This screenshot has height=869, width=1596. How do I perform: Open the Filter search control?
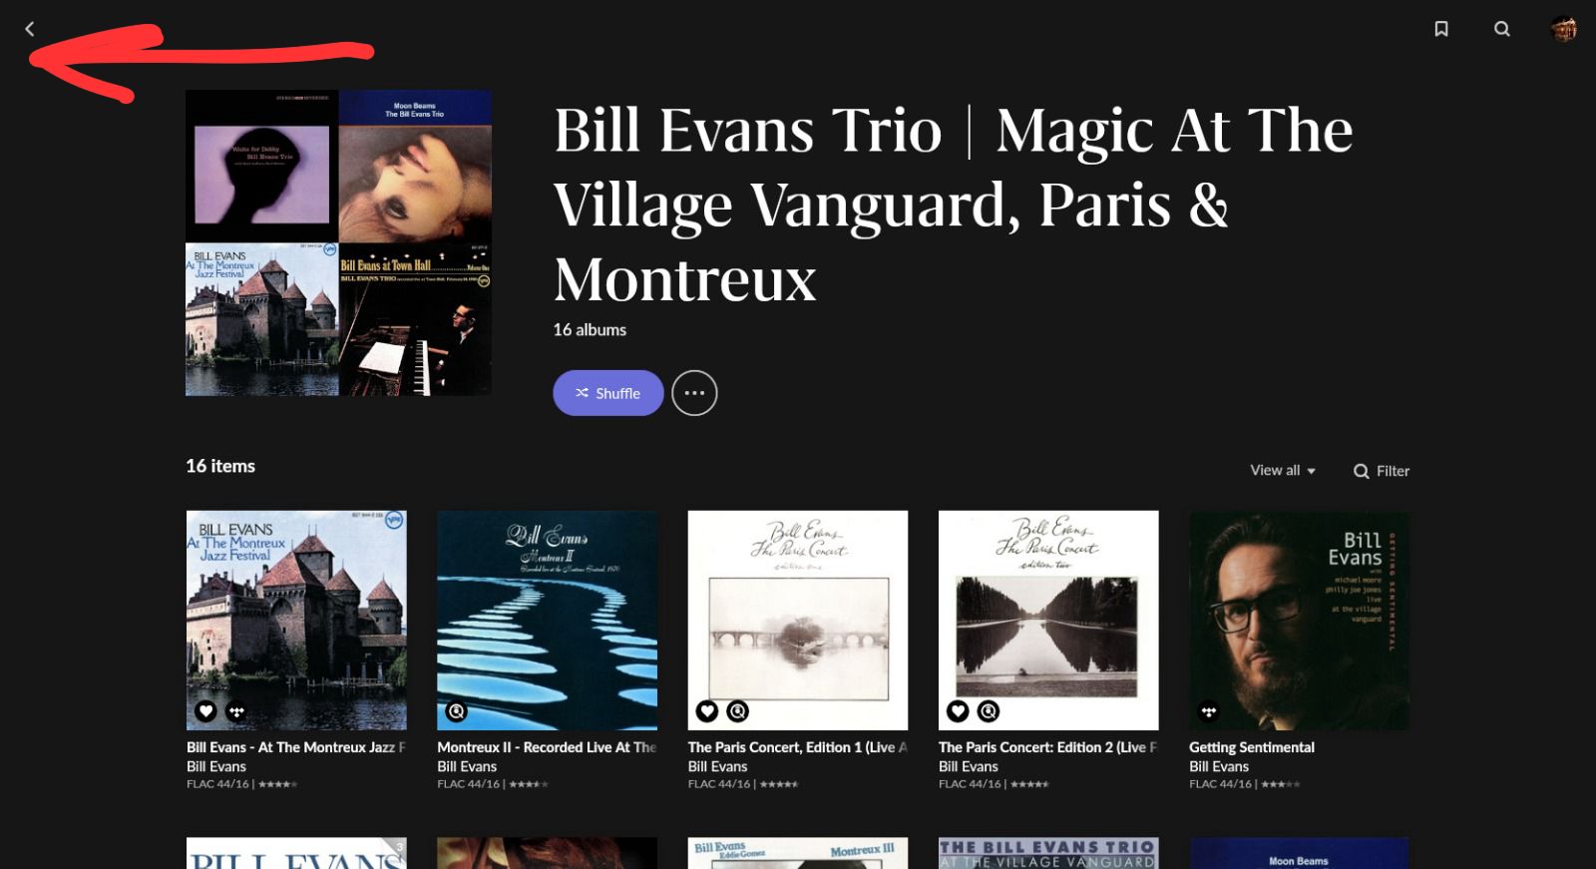tap(1382, 471)
